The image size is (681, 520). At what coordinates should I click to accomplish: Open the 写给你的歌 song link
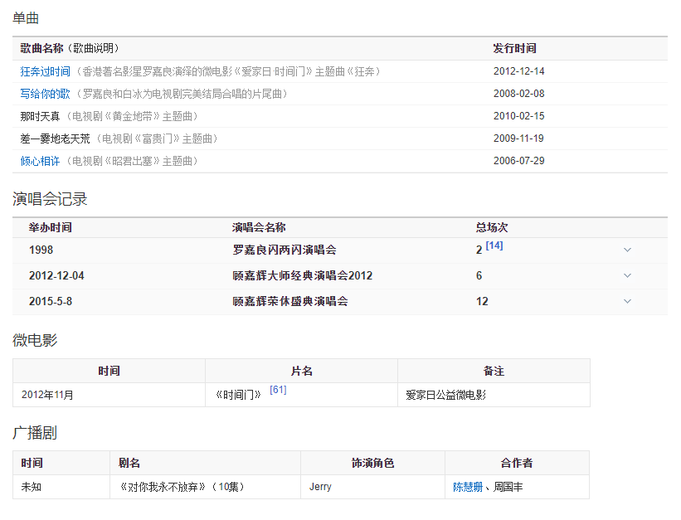pos(46,94)
